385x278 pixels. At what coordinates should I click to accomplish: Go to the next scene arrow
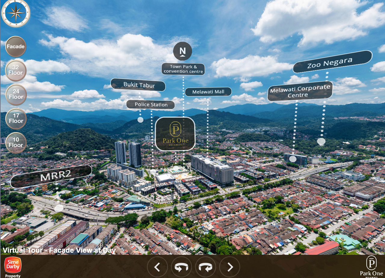pos(230,267)
